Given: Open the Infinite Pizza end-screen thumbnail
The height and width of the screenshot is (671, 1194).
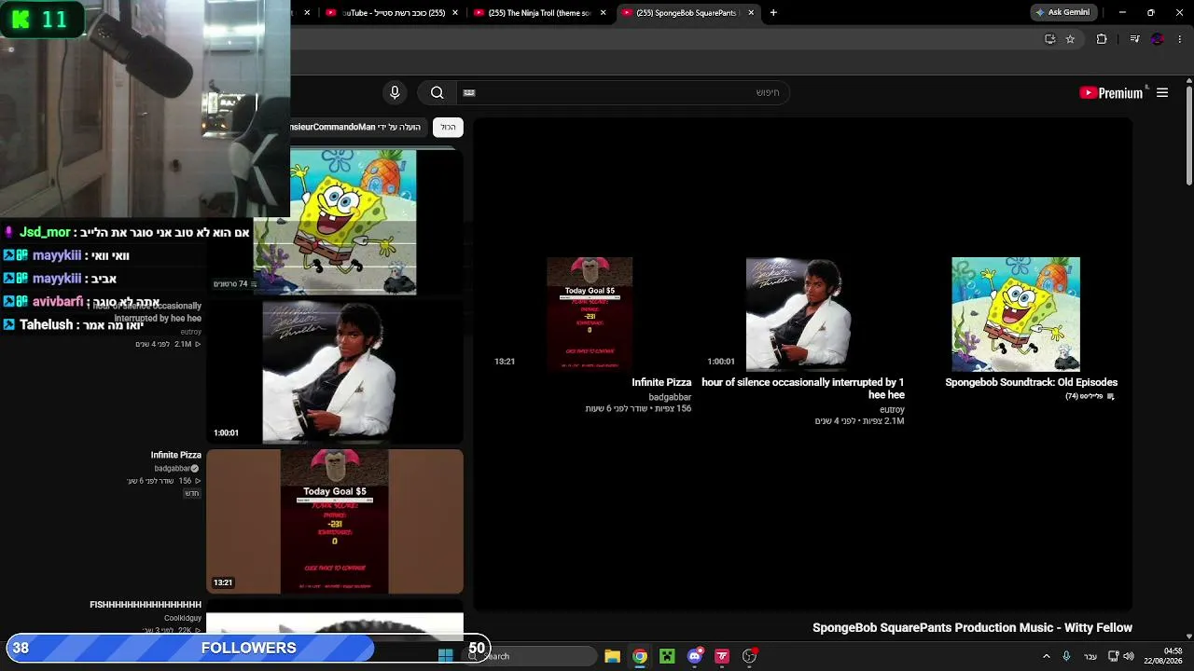Looking at the screenshot, I should tap(590, 314).
